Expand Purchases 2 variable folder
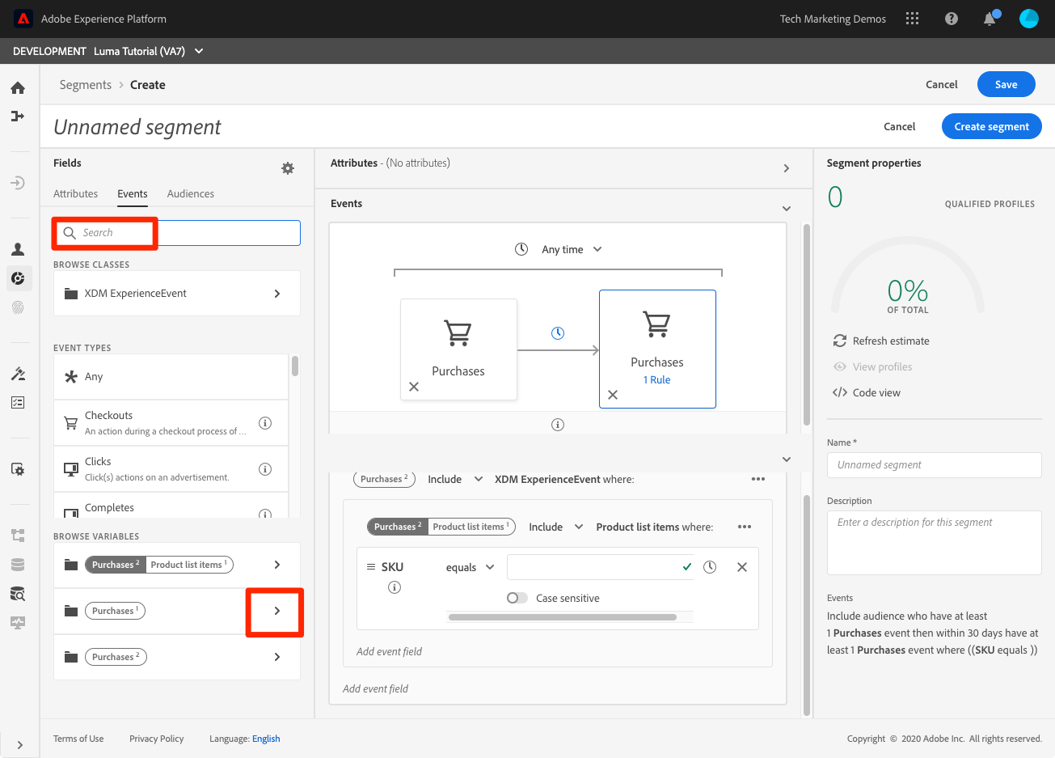The height and width of the screenshot is (758, 1055). 277,657
